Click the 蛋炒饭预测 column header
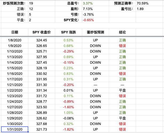Image resolution: width=164 pixels, height=133 pixels. 95,32
